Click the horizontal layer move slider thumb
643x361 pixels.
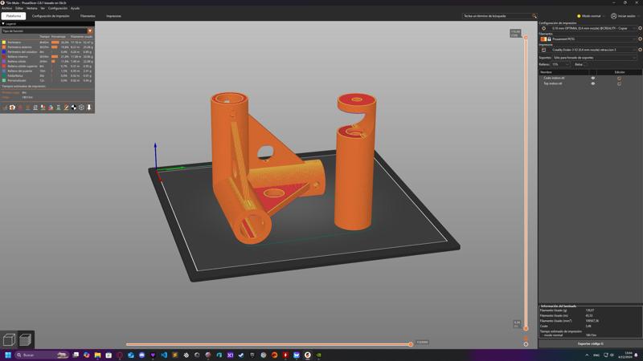[411, 344]
